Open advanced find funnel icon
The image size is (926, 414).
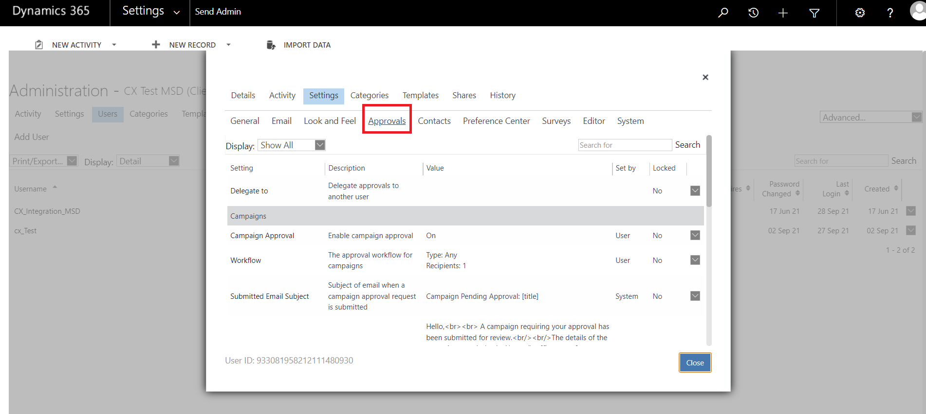(814, 13)
